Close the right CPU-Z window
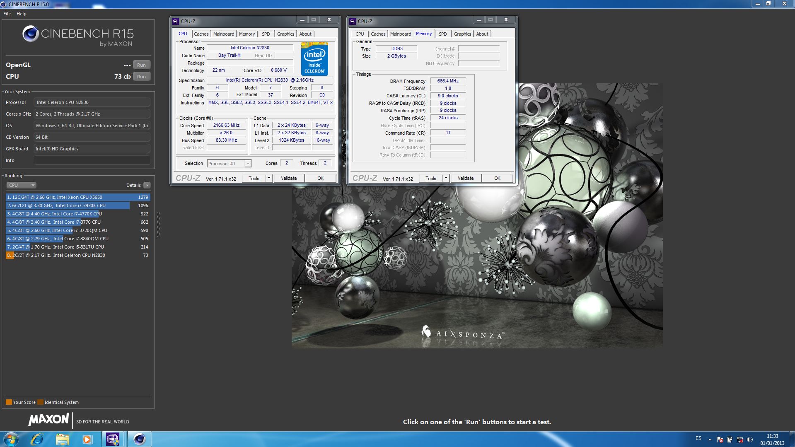795x447 pixels. point(506,20)
